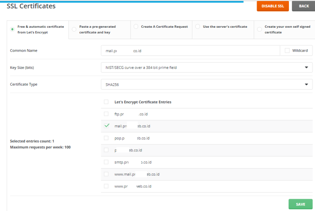The height and width of the screenshot is (211, 315).
Task: Select Use the server's certificate radio
Action: tap(198, 26)
